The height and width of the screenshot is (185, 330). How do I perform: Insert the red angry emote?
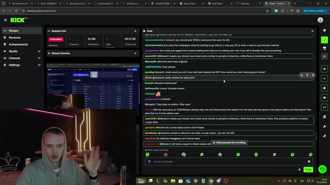tap(166, 154)
